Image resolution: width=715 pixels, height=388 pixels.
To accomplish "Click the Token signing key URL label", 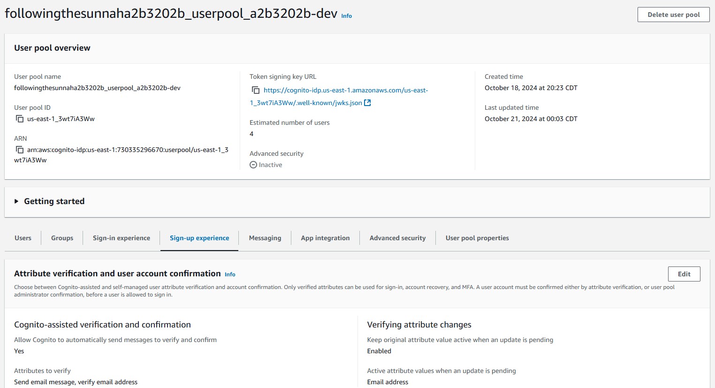I will (283, 76).
